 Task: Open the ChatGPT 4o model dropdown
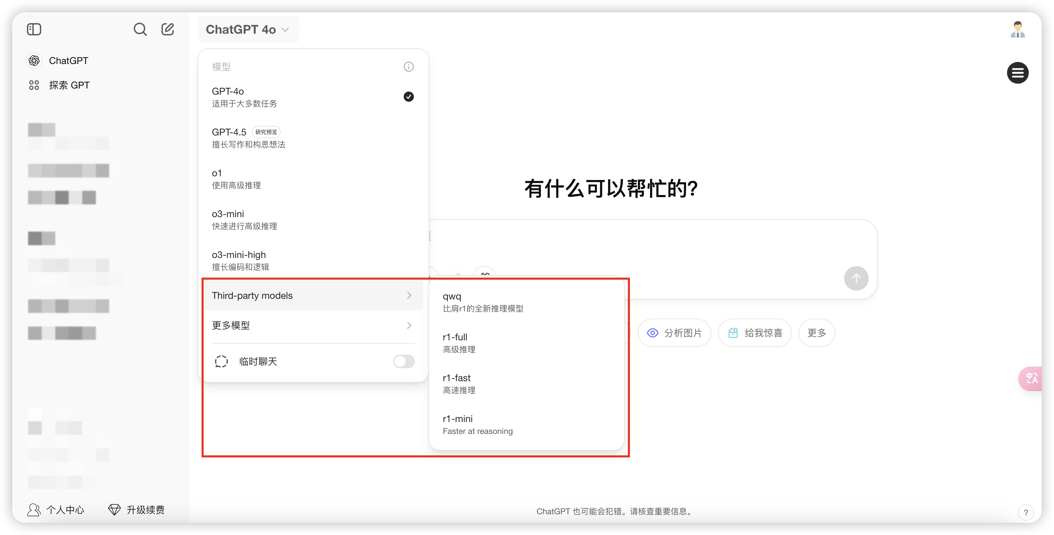click(x=248, y=29)
